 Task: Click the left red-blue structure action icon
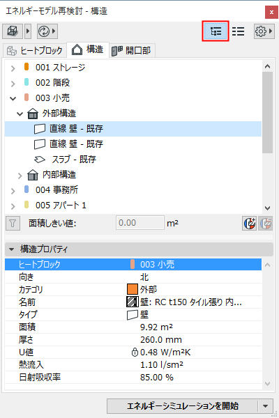[x=250, y=224]
